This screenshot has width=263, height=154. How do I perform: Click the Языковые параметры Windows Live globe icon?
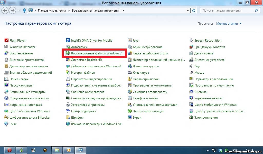point(68,124)
